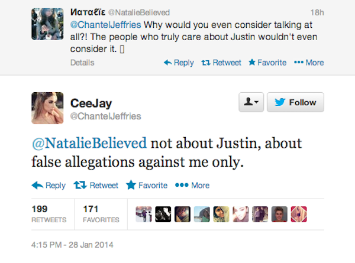
Task: Click first retweeter avatar thumbnail
Action: coord(144,214)
